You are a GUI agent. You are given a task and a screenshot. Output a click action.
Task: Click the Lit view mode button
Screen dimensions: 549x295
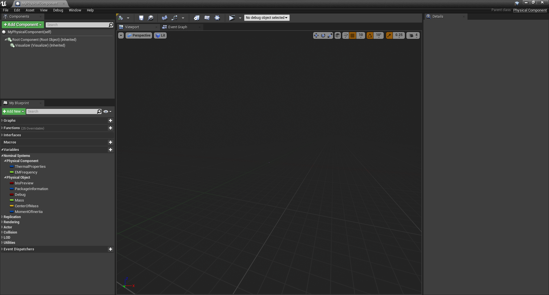point(160,35)
